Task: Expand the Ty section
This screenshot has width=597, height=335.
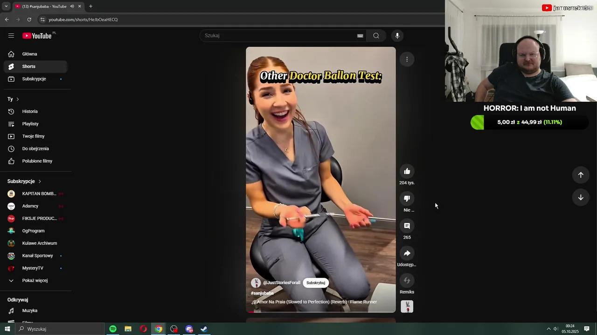Action: click(13, 99)
